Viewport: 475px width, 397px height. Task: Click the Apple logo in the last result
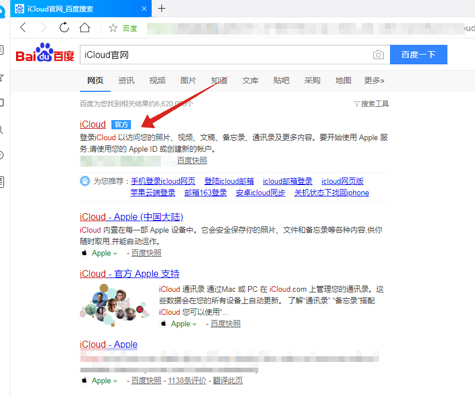[84, 380]
